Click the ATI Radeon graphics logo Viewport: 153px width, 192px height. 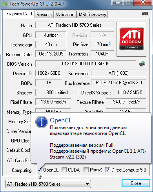coord(131,39)
